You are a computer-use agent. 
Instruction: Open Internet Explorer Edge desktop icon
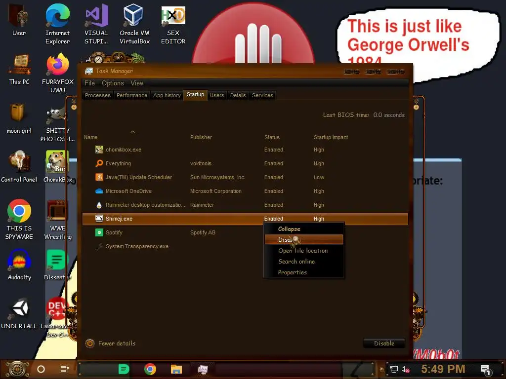[x=57, y=24]
